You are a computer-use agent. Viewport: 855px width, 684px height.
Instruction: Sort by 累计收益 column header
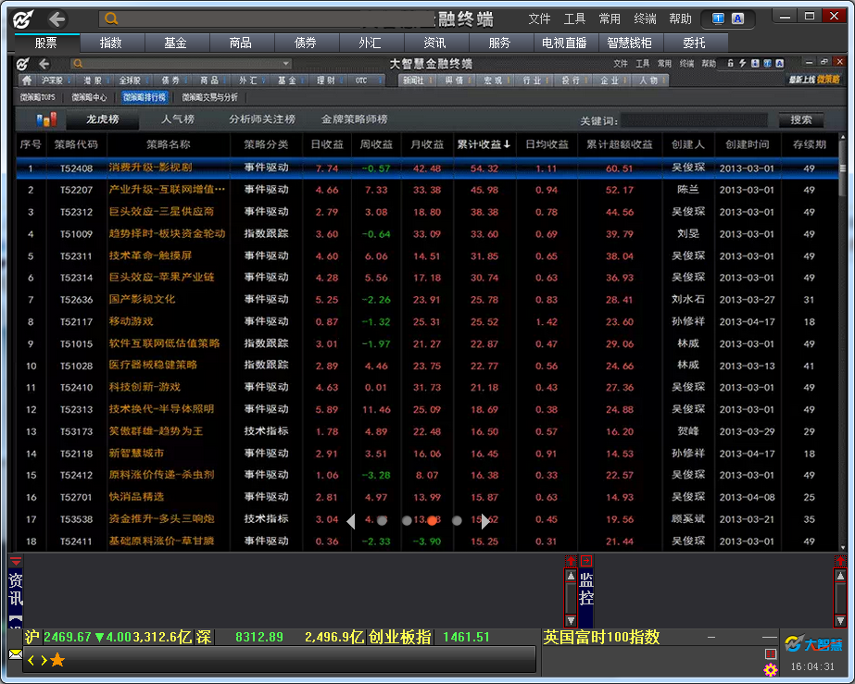pyautogui.click(x=483, y=144)
